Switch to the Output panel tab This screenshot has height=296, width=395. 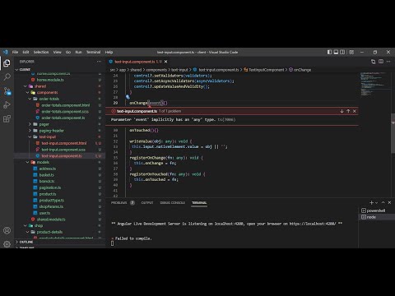[x=147, y=203]
